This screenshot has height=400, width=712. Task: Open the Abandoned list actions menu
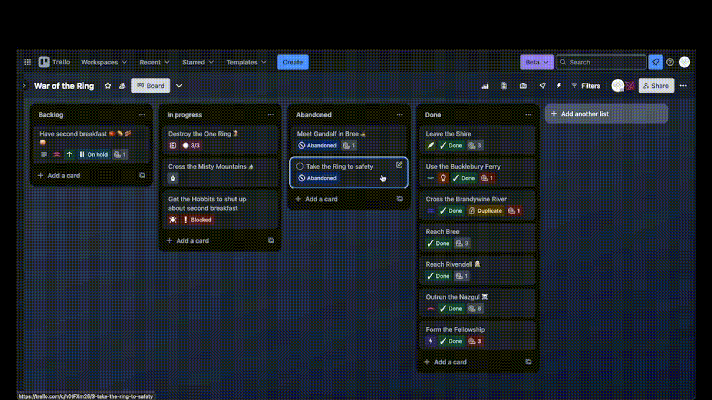399,115
